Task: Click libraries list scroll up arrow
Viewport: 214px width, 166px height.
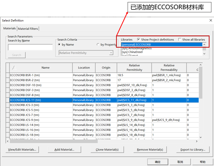Action: [x=204, y=45]
